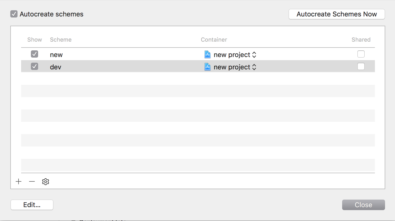Image resolution: width=395 pixels, height=221 pixels.
Task: Click the add scheme plus icon
Action: pos(19,182)
